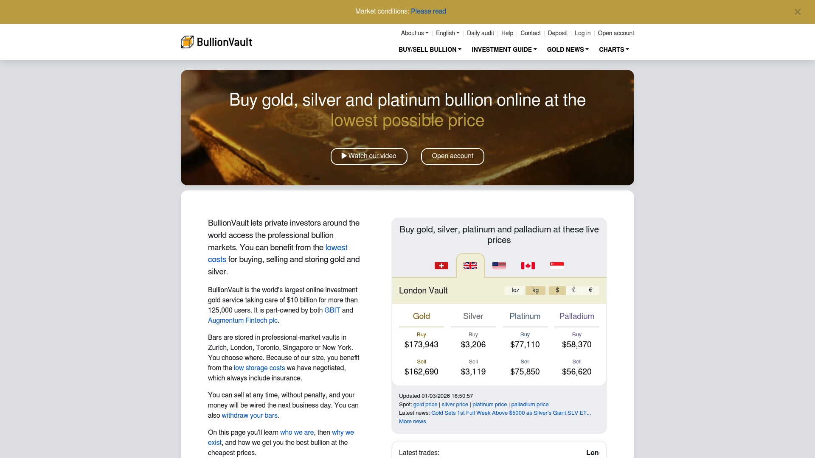Switch units to troy ounces
The image size is (815, 458).
(515, 290)
